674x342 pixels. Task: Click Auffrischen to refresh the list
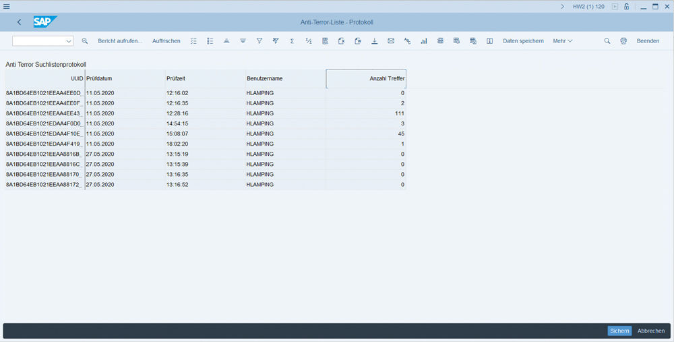coord(166,41)
